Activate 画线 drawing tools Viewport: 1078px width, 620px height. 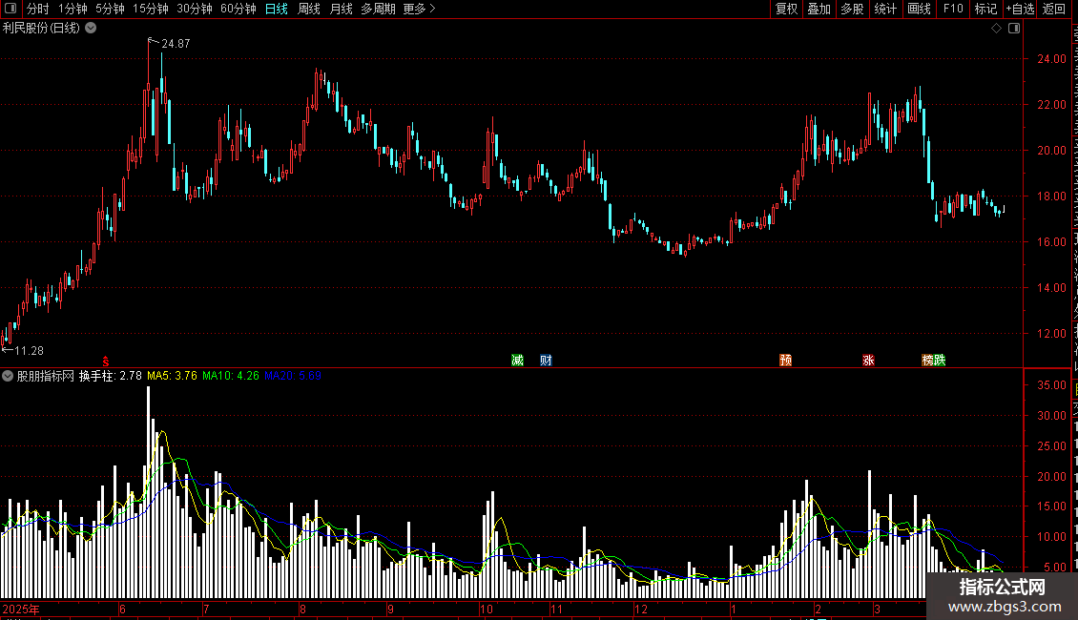click(919, 9)
